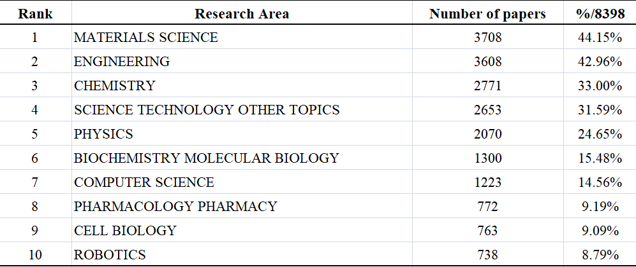Select the rank 10 cell
The image size is (636, 267).
point(35,254)
